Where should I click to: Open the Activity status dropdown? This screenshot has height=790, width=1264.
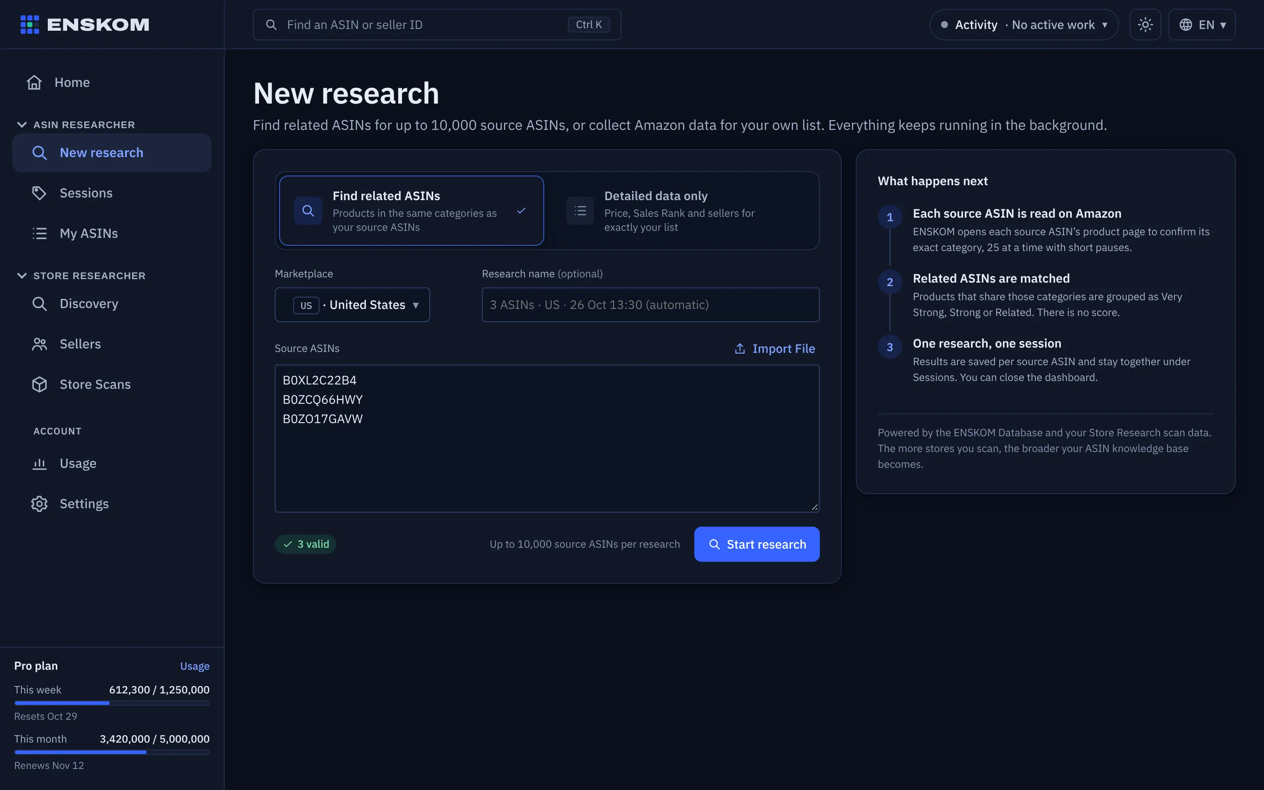1024,25
